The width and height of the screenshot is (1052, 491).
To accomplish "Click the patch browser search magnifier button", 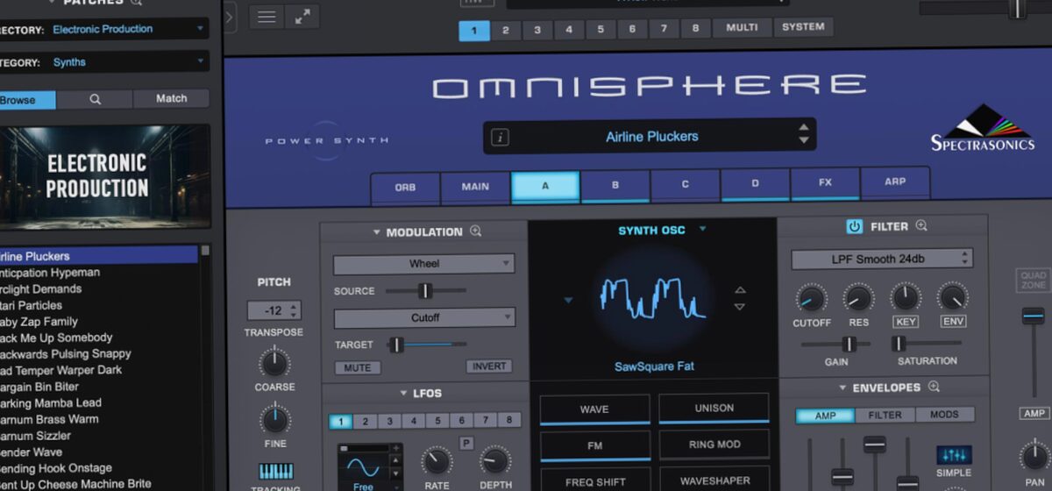I will [x=95, y=99].
